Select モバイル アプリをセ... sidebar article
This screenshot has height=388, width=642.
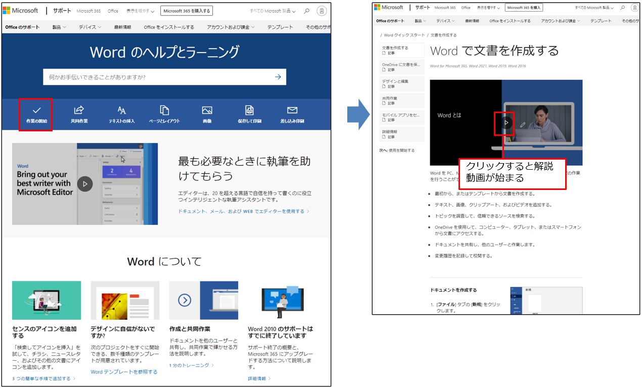402,117
